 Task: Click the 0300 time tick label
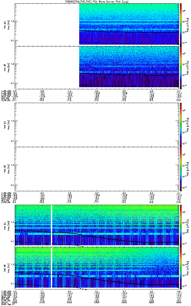(x=97, y=302)
